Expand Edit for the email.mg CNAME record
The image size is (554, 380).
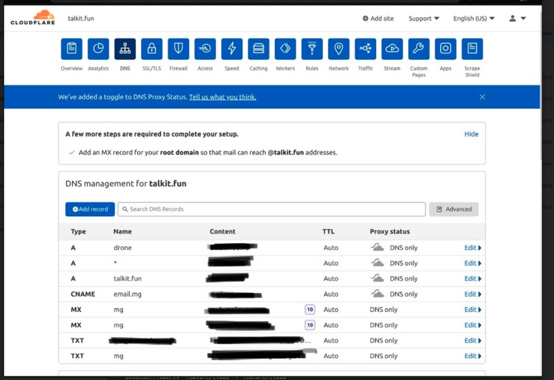coord(473,294)
